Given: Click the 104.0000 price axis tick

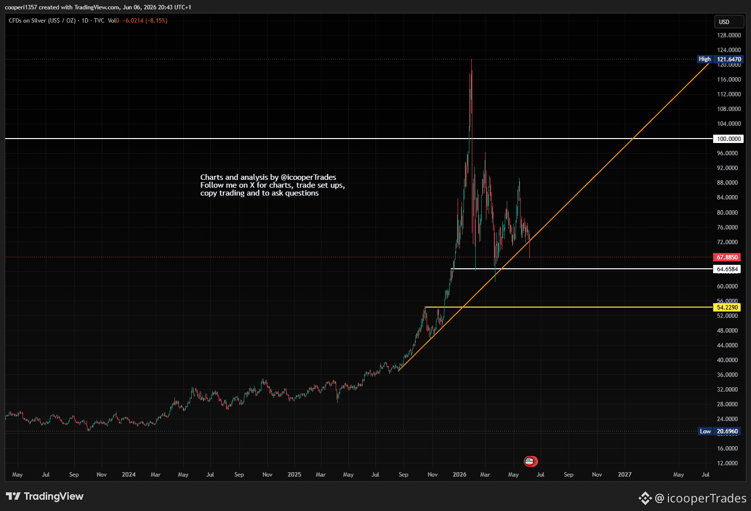Looking at the screenshot, I should tap(729, 124).
